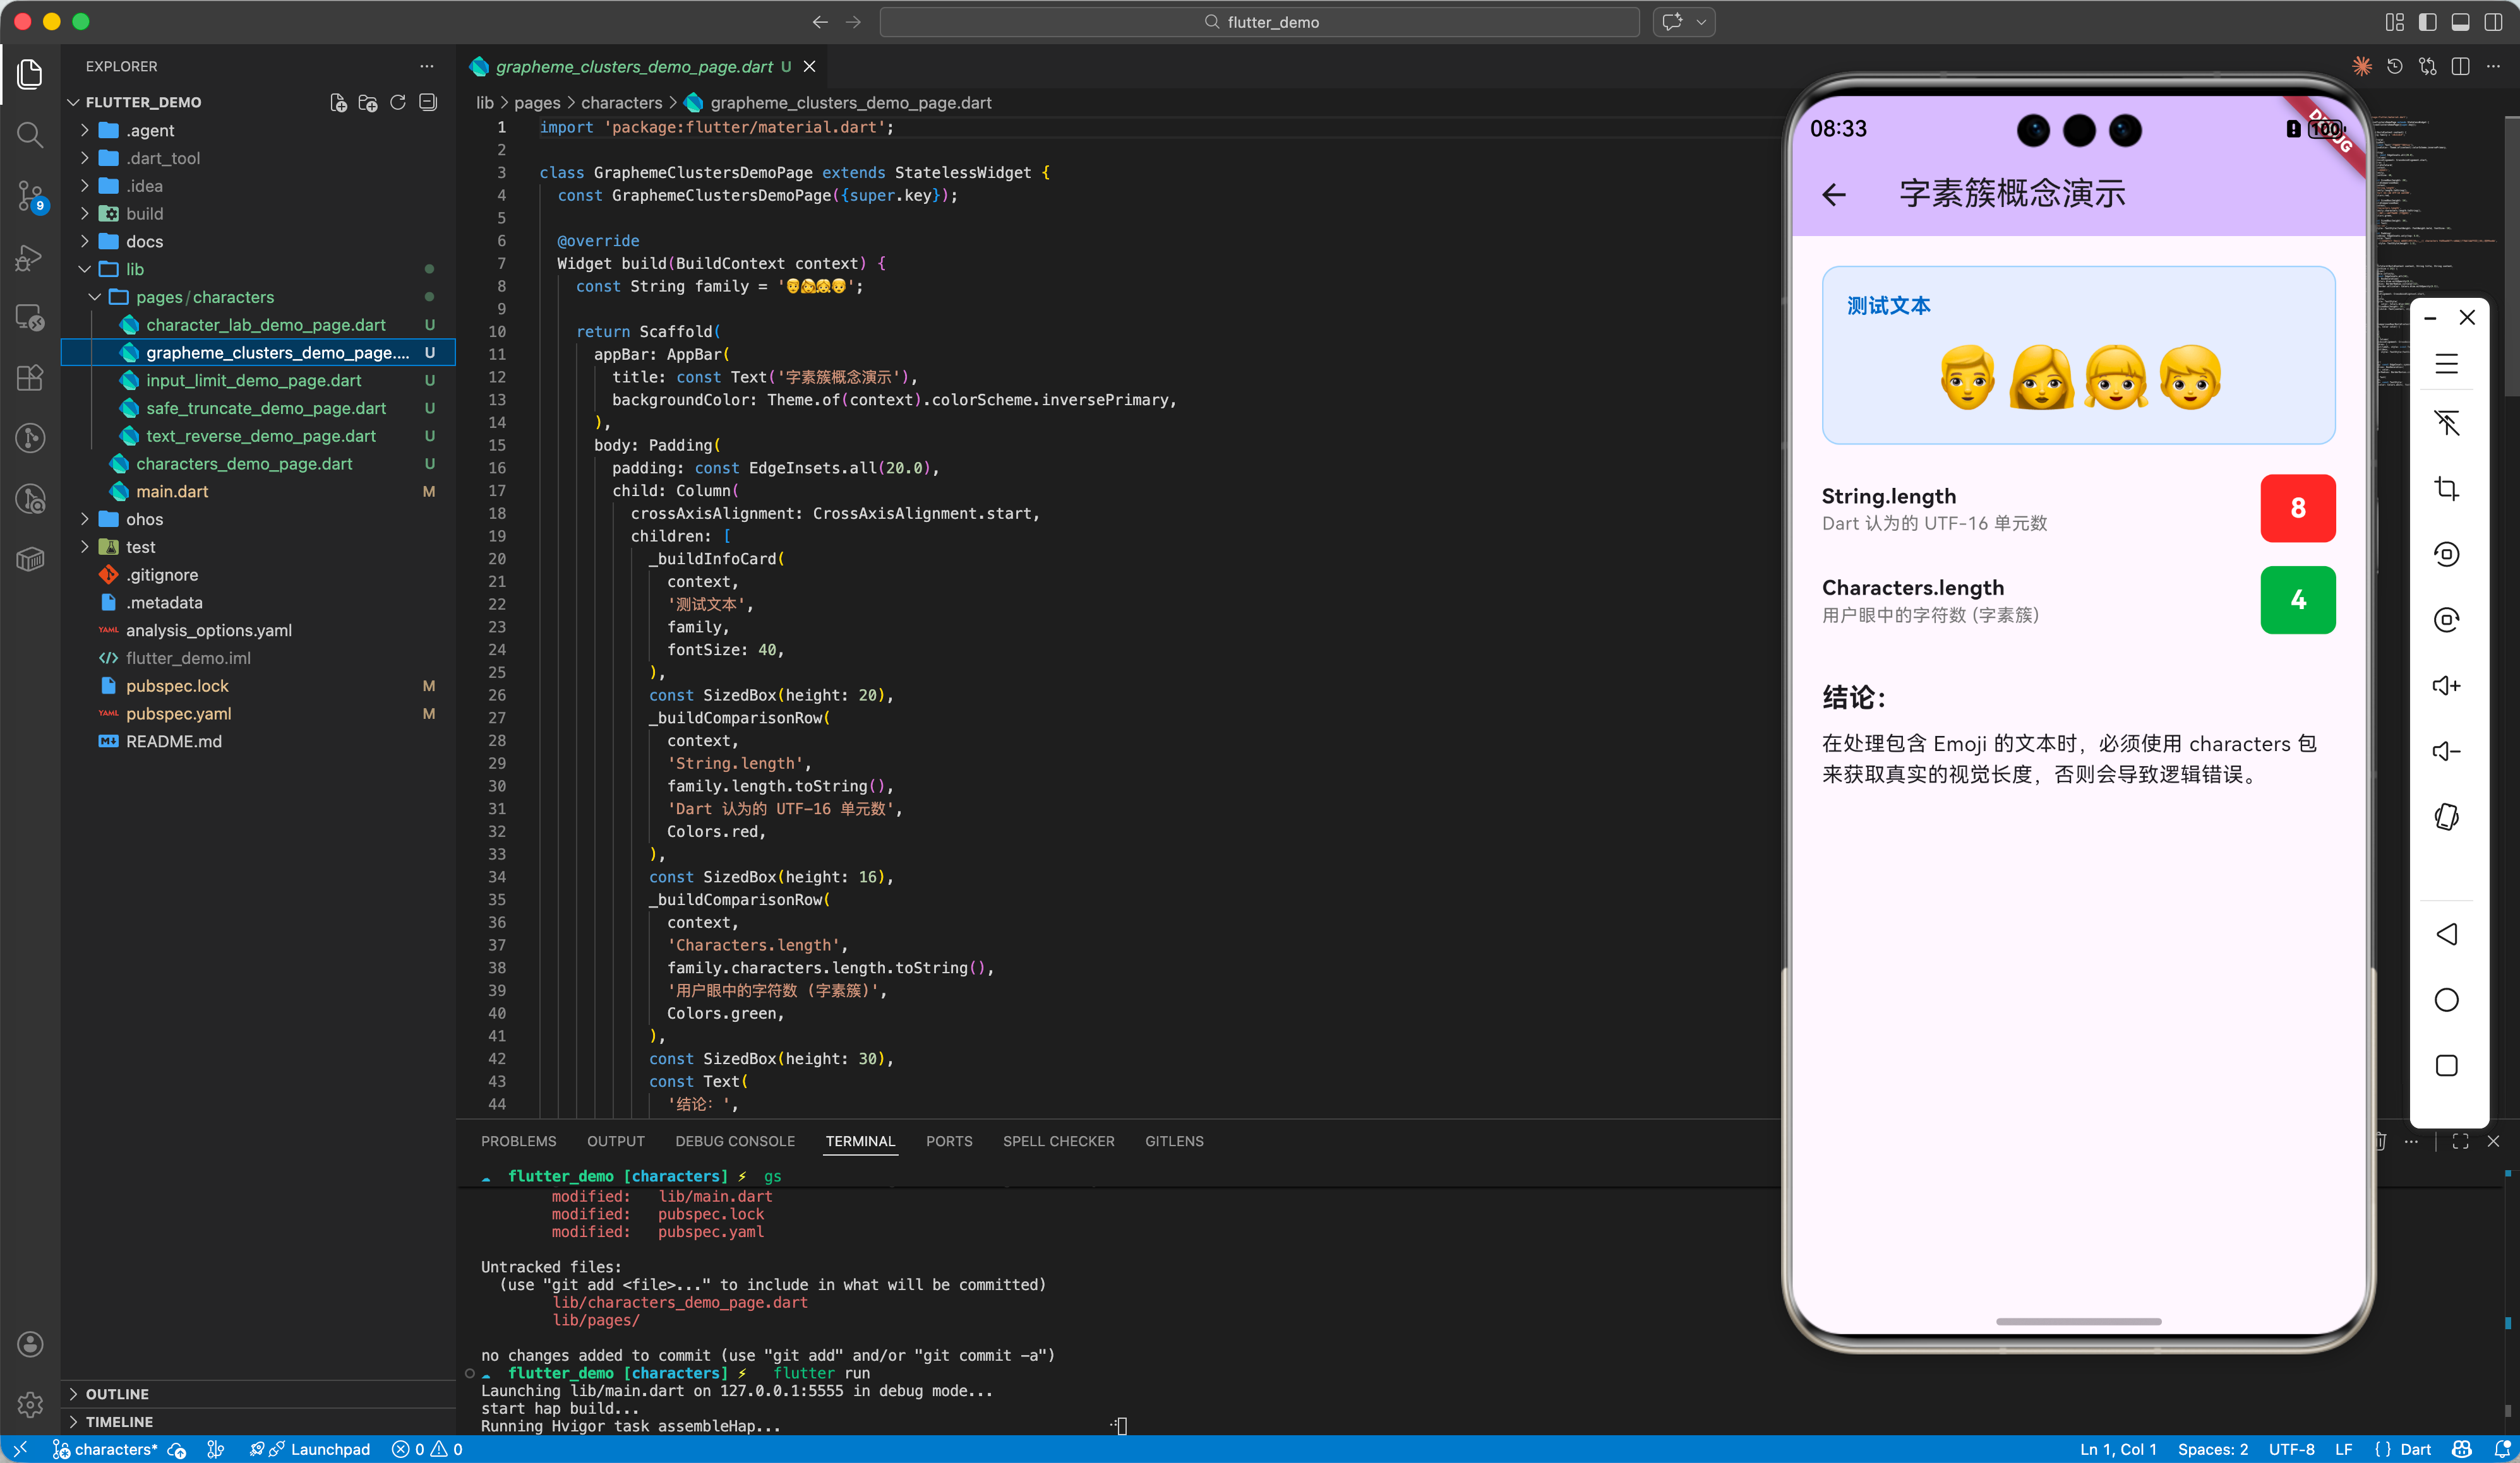Toggle the primary side bar layout
This screenshot has height=1463, width=2520.
(2428, 22)
